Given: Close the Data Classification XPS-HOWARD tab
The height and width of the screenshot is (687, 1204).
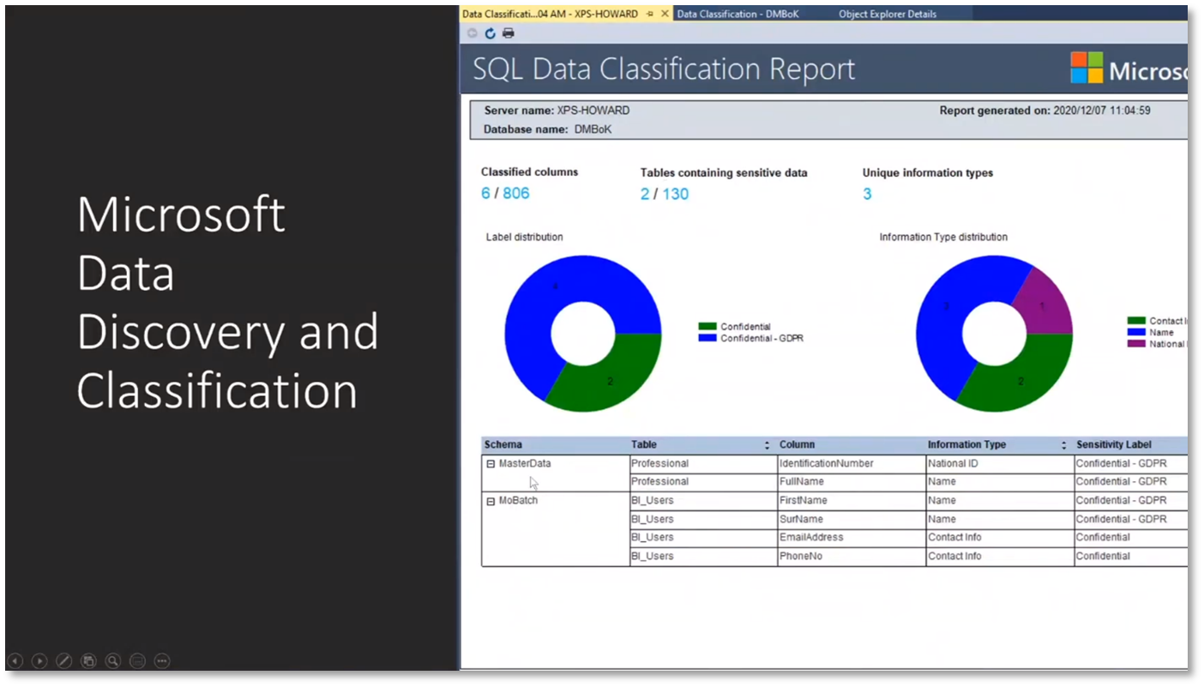Looking at the screenshot, I should point(665,14).
